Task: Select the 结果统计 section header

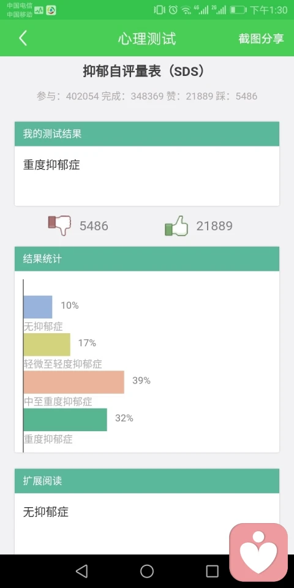Action: 147,258
